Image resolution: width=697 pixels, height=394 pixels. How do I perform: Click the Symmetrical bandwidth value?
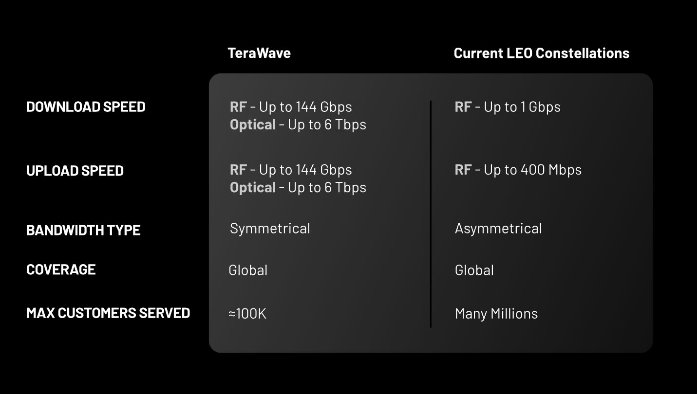[270, 229]
